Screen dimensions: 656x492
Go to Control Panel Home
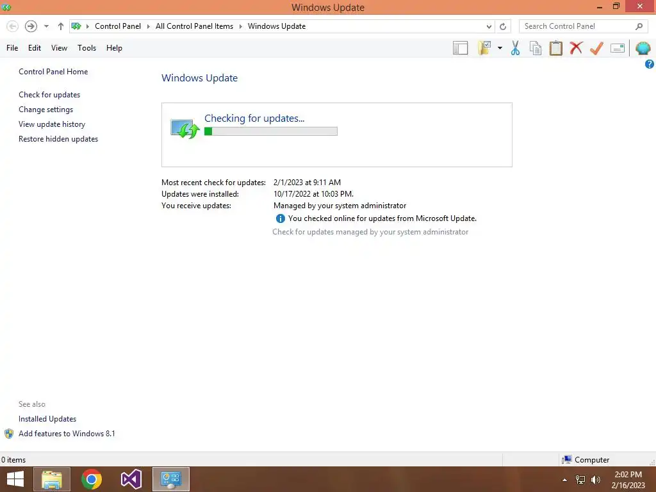pyautogui.click(x=53, y=72)
